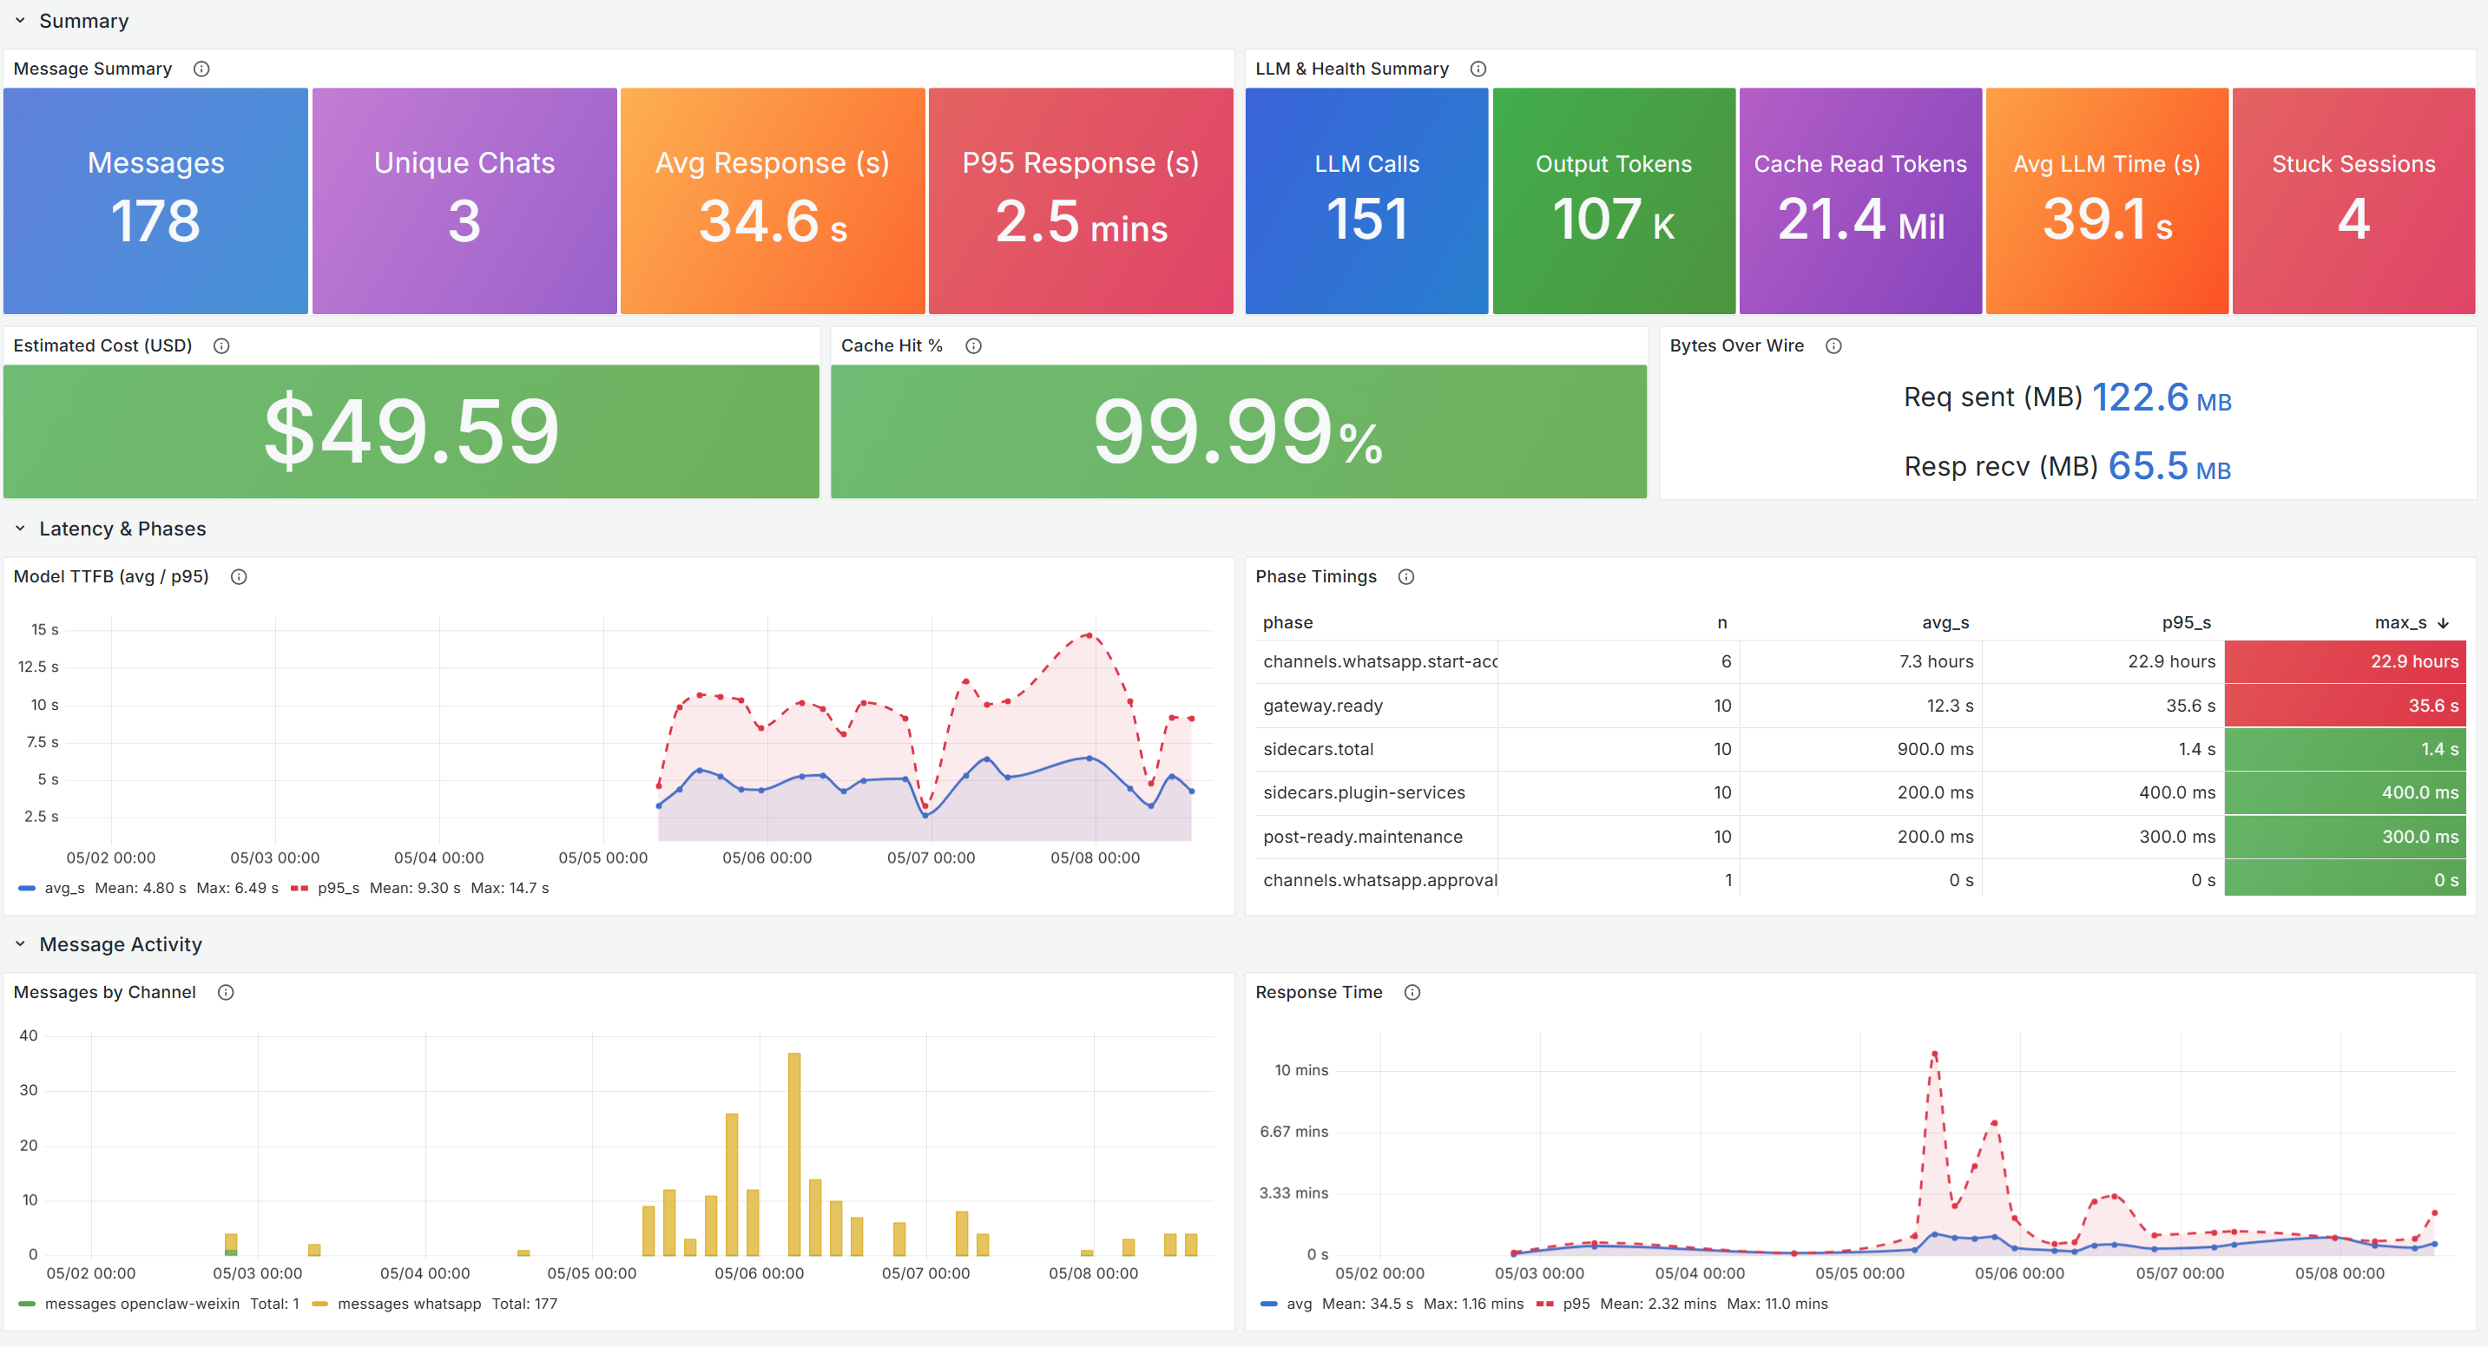This screenshot has width=2488, height=1347.
Task: Click the gateway.ready max_s red cell
Action: (x=2345, y=706)
